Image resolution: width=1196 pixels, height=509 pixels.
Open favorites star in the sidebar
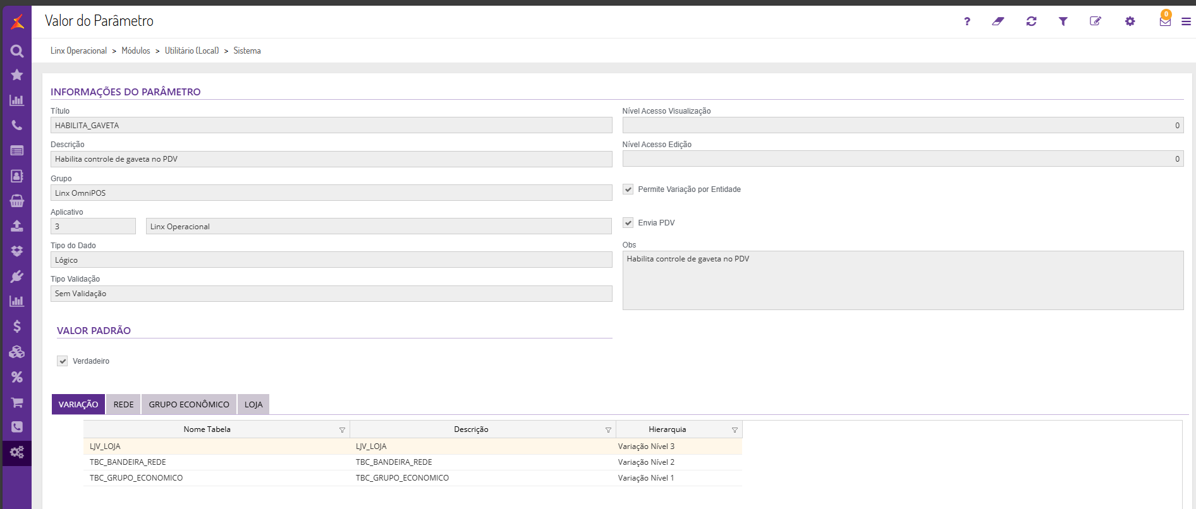coord(17,75)
